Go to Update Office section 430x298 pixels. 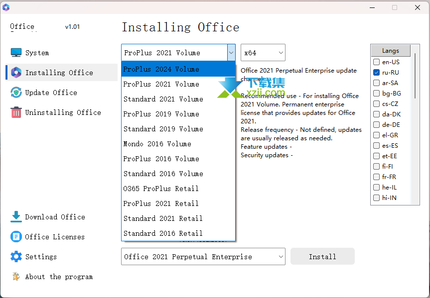coord(51,93)
